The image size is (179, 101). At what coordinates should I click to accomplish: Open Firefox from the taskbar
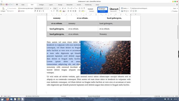(x=8, y=99)
